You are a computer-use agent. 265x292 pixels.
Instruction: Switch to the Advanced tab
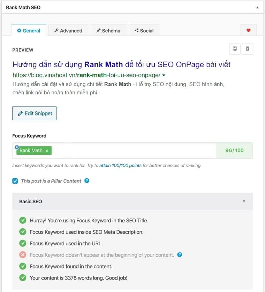pyautogui.click(x=68, y=31)
